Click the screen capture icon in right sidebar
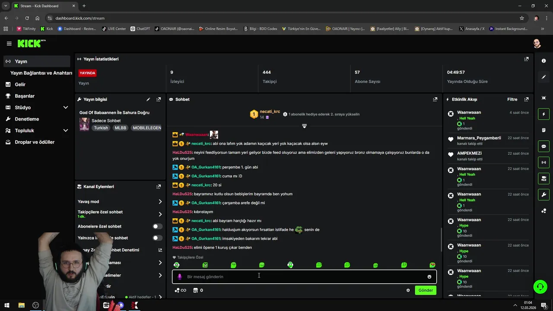Viewport: 553px width, 311px height. pos(543,98)
